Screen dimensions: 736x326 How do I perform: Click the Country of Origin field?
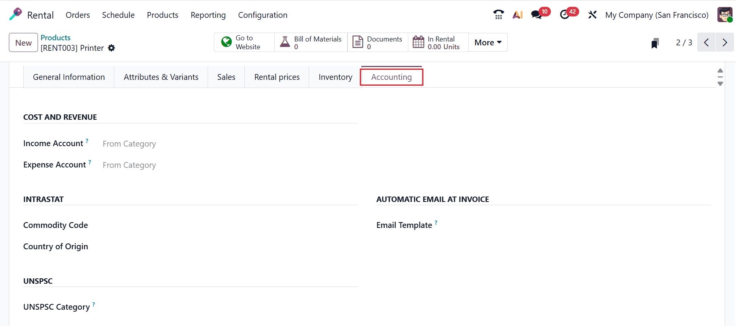click(230, 247)
